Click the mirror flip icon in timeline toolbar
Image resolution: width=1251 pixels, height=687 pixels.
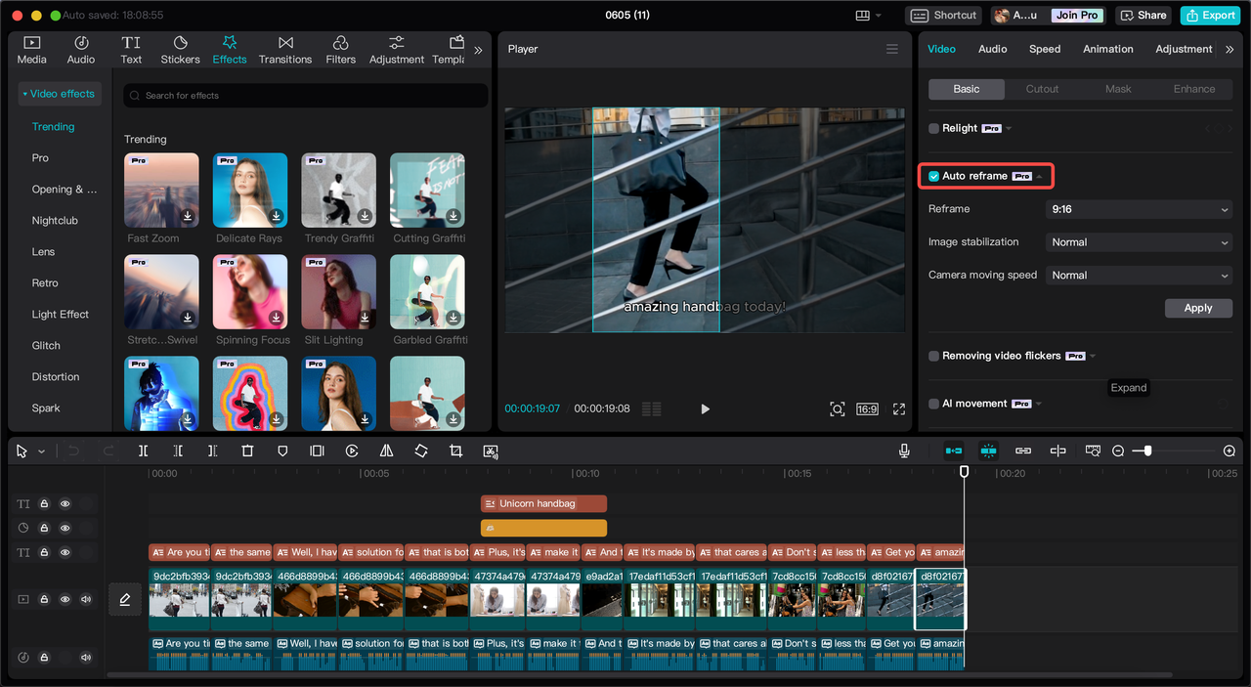pyautogui.click(x=386, y=451)
